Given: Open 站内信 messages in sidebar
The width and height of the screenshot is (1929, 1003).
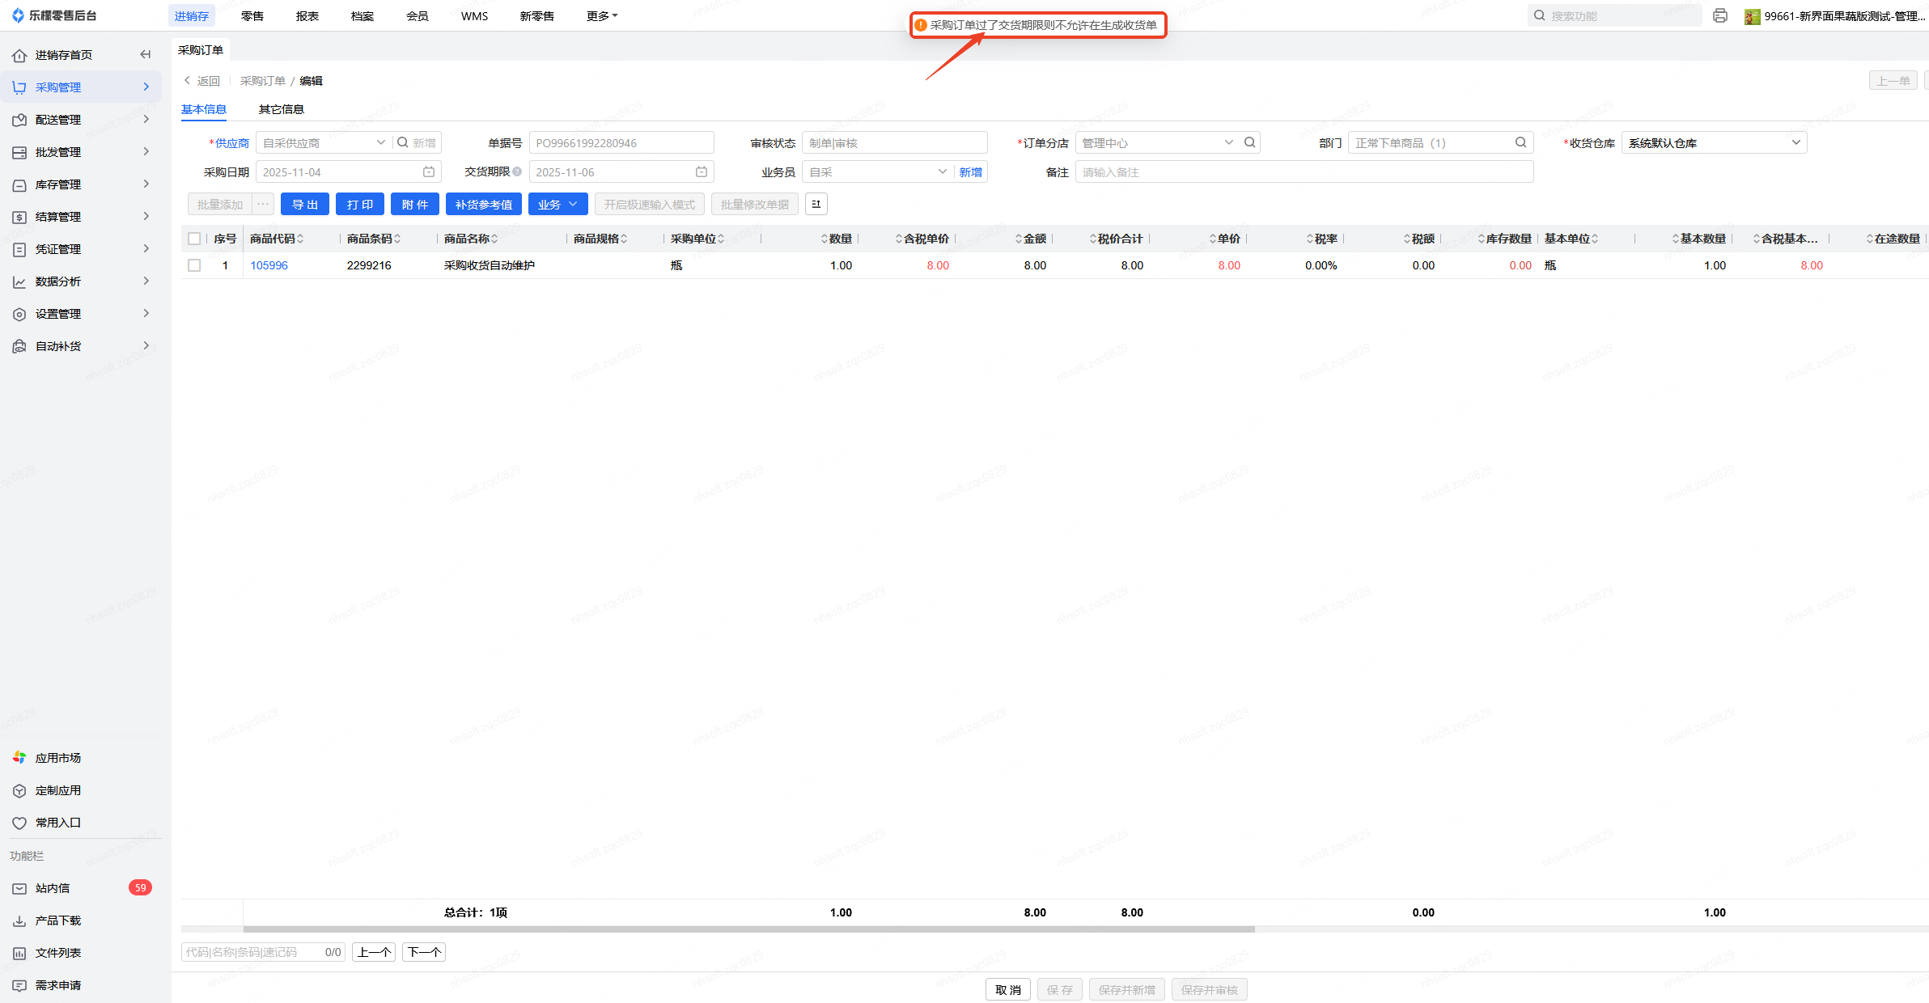Looking at the screenshot, I should pyautogui.click(x=53, y=888).
